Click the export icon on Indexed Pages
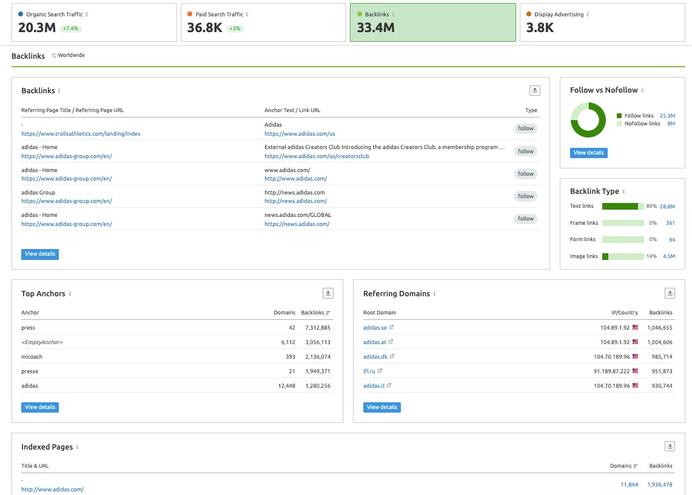Image resolution: width=692 pixels, height=495 pixels. click(670, 446)
